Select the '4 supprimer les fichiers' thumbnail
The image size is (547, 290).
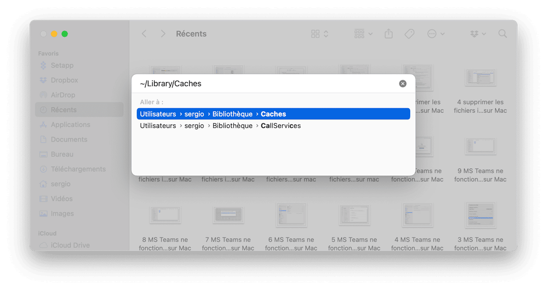coord(480,78)
